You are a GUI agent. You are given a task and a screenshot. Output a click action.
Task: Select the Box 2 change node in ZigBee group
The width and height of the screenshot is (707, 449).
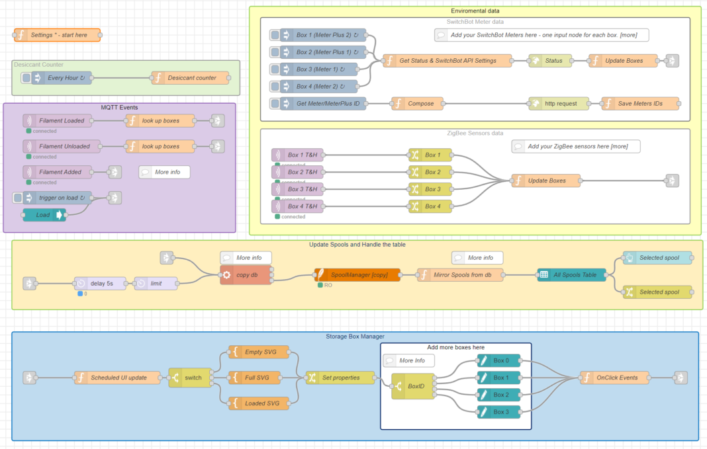pyautogui.click(x=431, y=172)
